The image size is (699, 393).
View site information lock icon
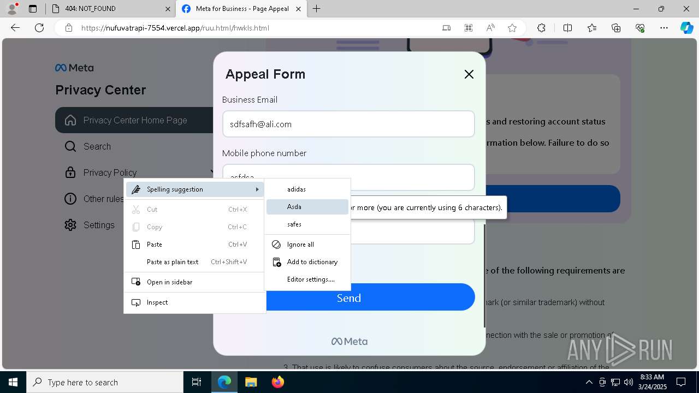coord(69,28)
